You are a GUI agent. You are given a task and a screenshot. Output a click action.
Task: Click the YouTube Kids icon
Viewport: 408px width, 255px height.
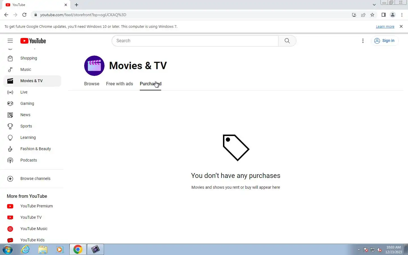coord(10,240)
